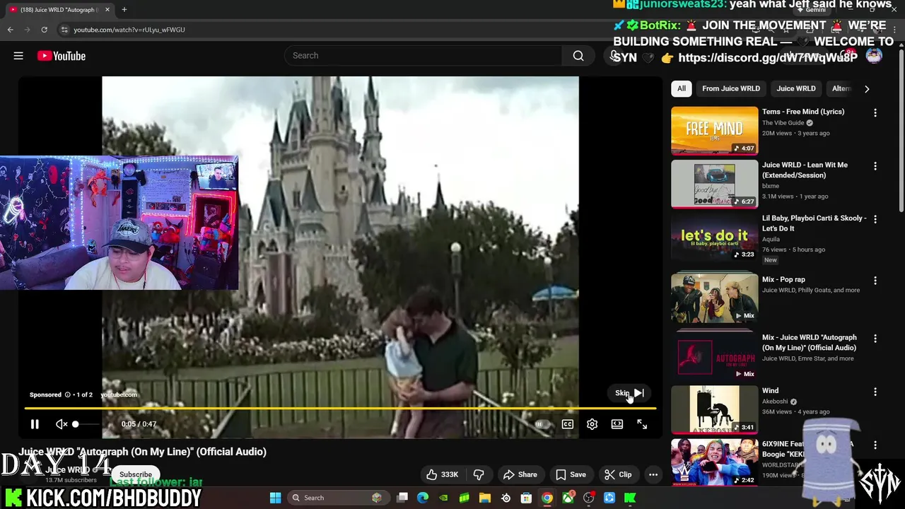The width and height of the screenshot is (905, 509).
Task: Open more actions ellipsis beside Clip
Action: coord(653,474)
